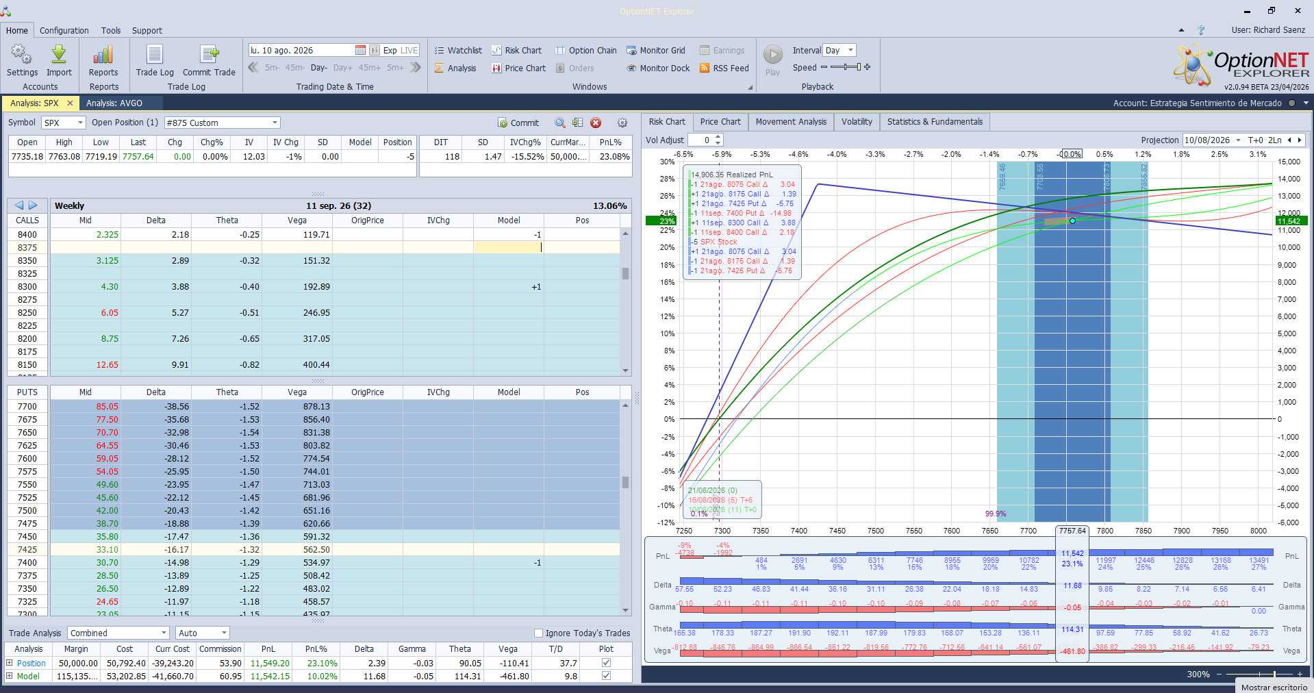Open the Projection date dropdown

[x=1238, y=140]
